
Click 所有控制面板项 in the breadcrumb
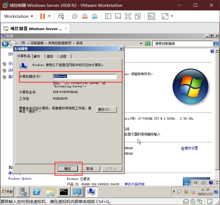coord(60,43)
